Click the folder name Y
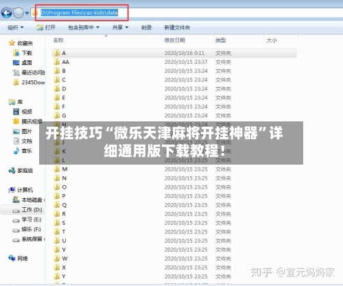 [64, 276]
